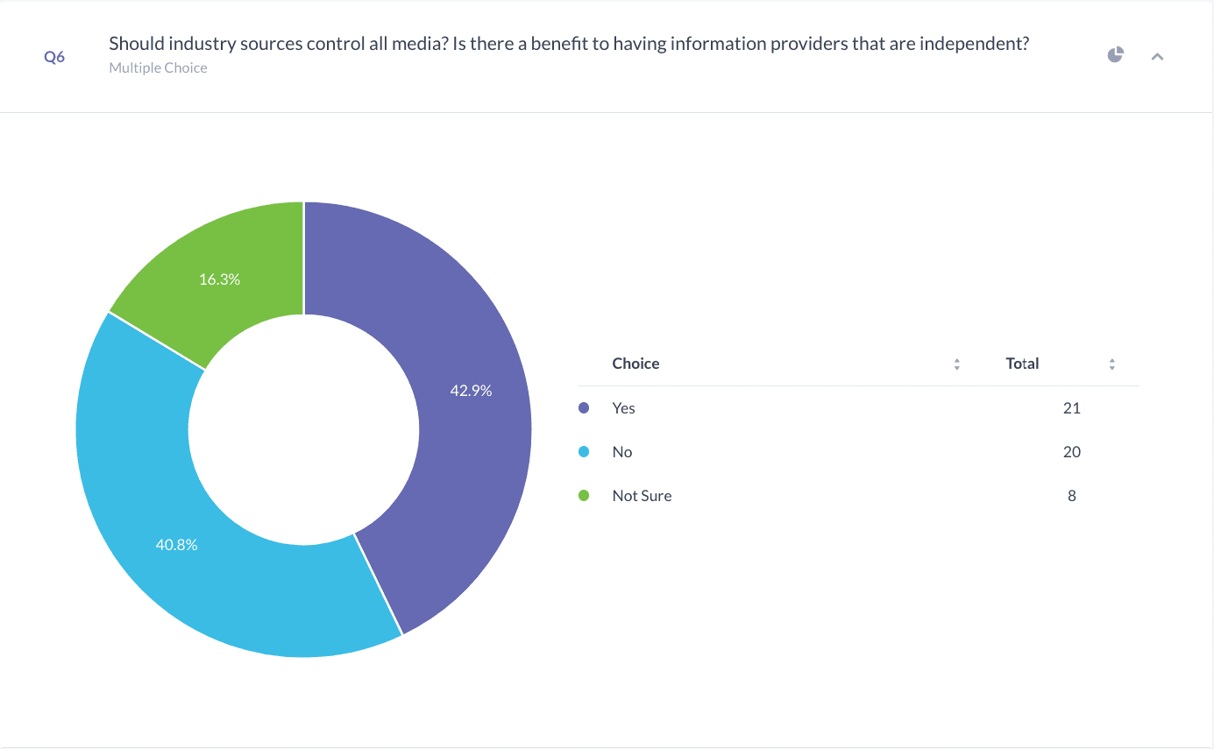Image resolution: width=1214 pixels, height=749 pixels.
Task: Click the No row in results table
Action: [858, 452]
